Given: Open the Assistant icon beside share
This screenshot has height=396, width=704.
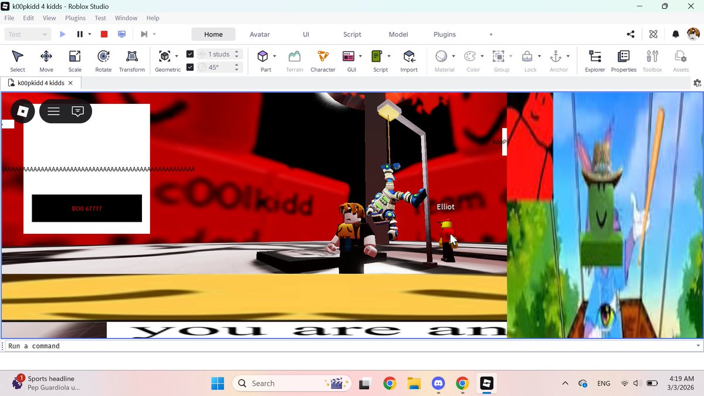Looking at the screenshot, I should click(653, 35).
